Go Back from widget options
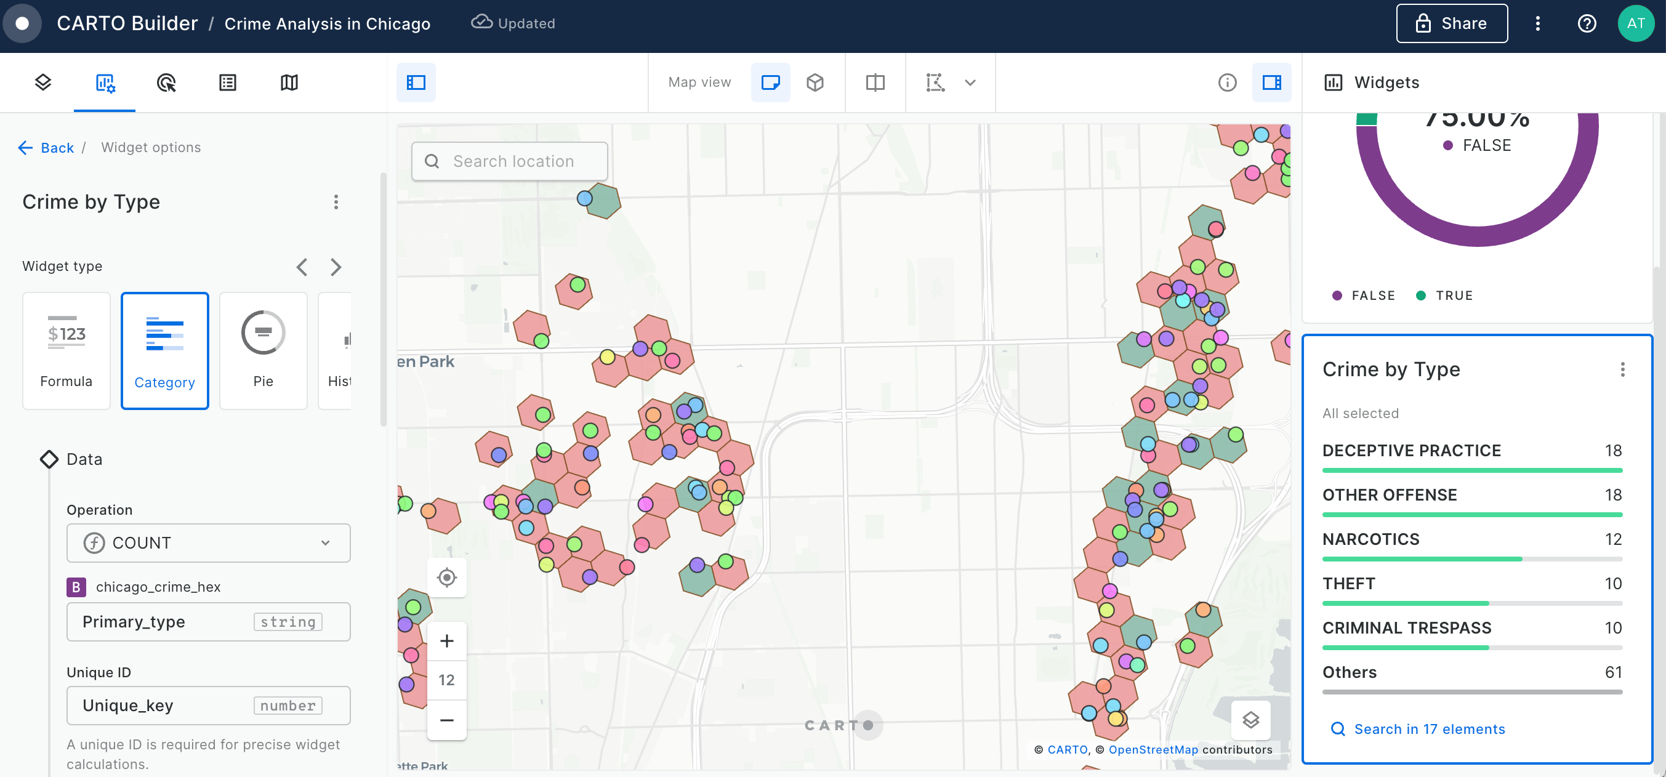 [46, 148]
